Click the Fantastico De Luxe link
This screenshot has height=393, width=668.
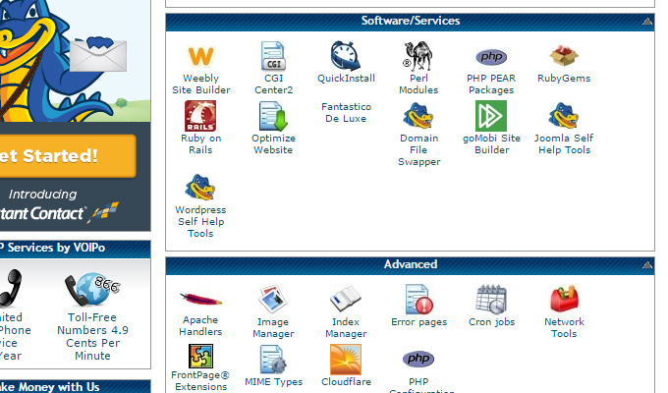tap(346, 113)
